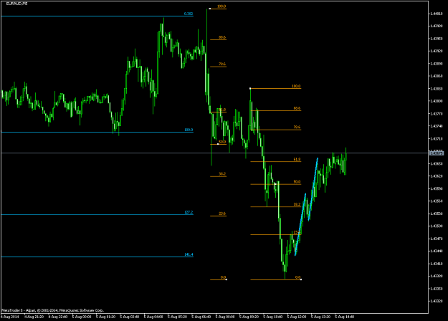Image resolution: width=448 pixels, height=321 pixels.
Task: Select the bottom anchor point of the taller Fibonacci
Action: [227, 279]
